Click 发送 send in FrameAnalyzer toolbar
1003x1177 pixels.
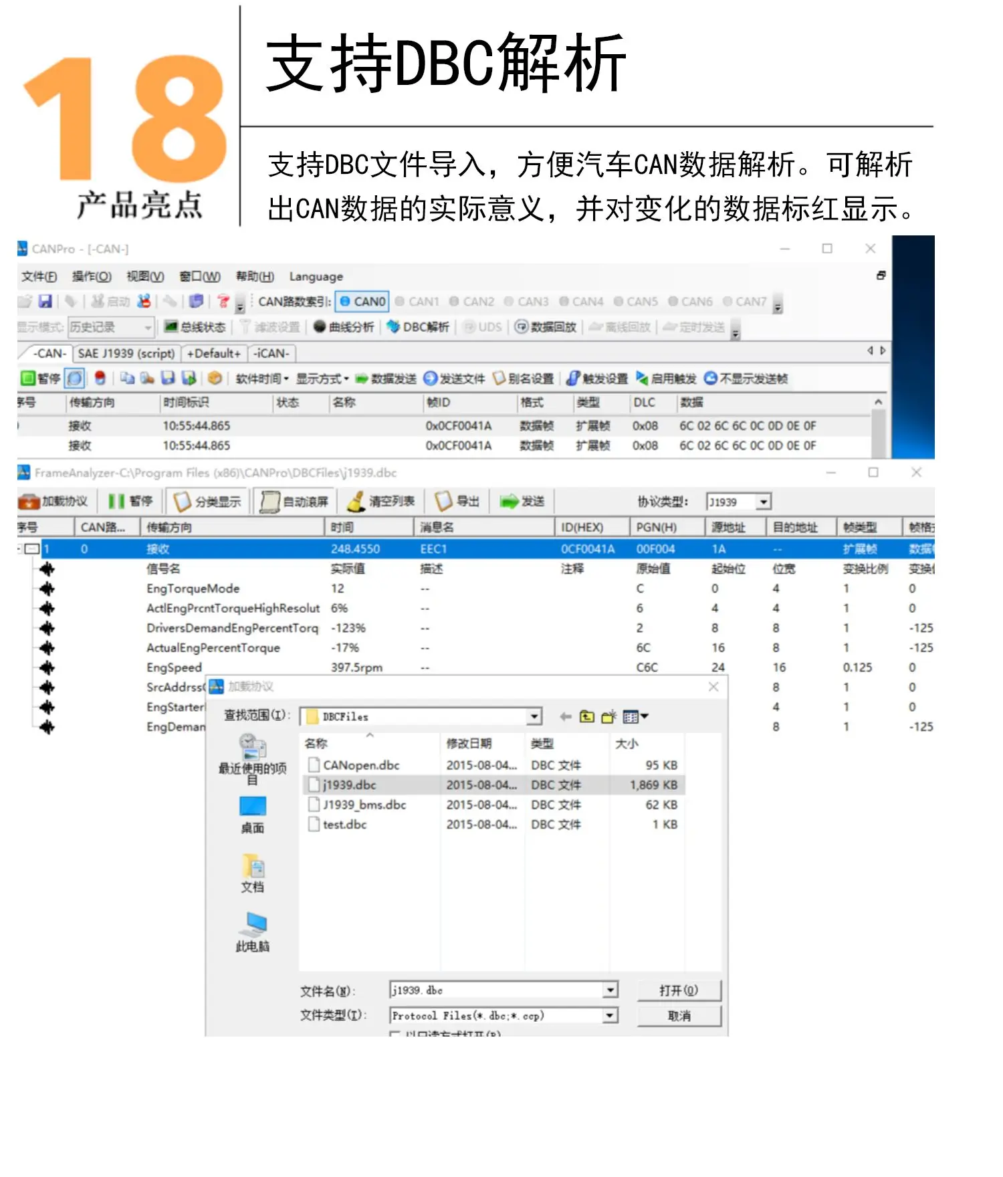coord(522,502)
